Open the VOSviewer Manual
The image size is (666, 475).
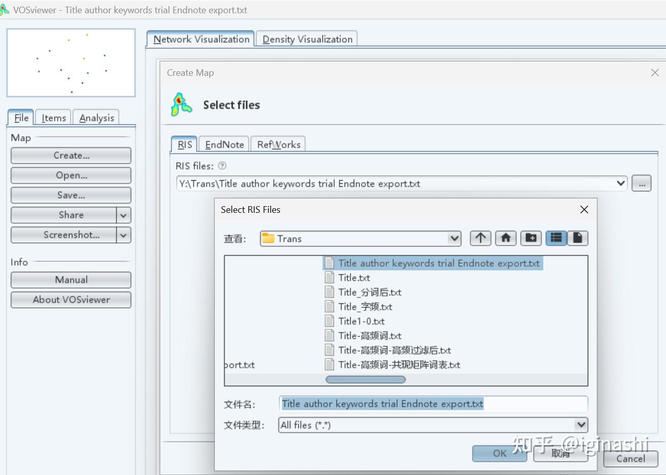coord(70,280)
